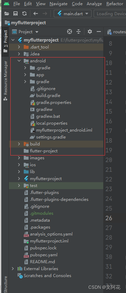Open the Structure side tab
Screen dimensions: 126x293
coord(6,284)
